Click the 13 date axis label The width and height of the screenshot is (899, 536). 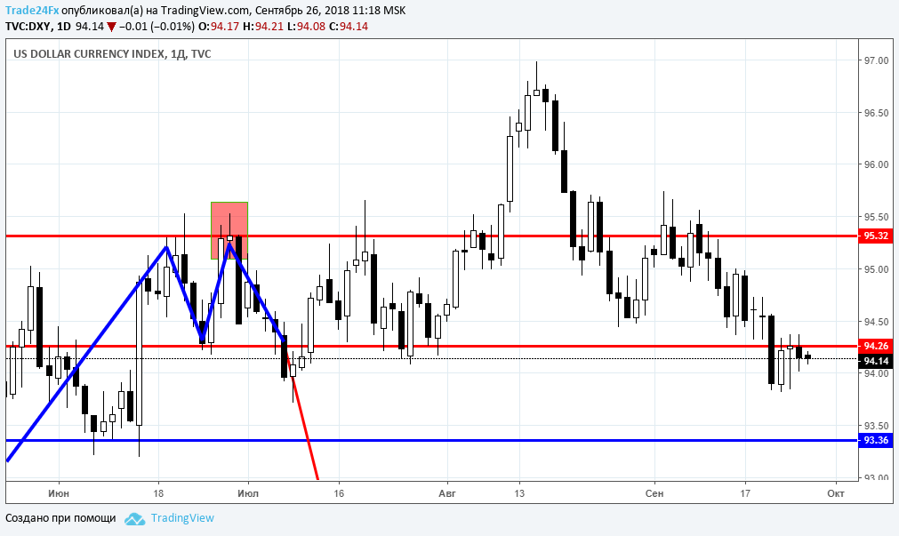[x=519, y=493]
